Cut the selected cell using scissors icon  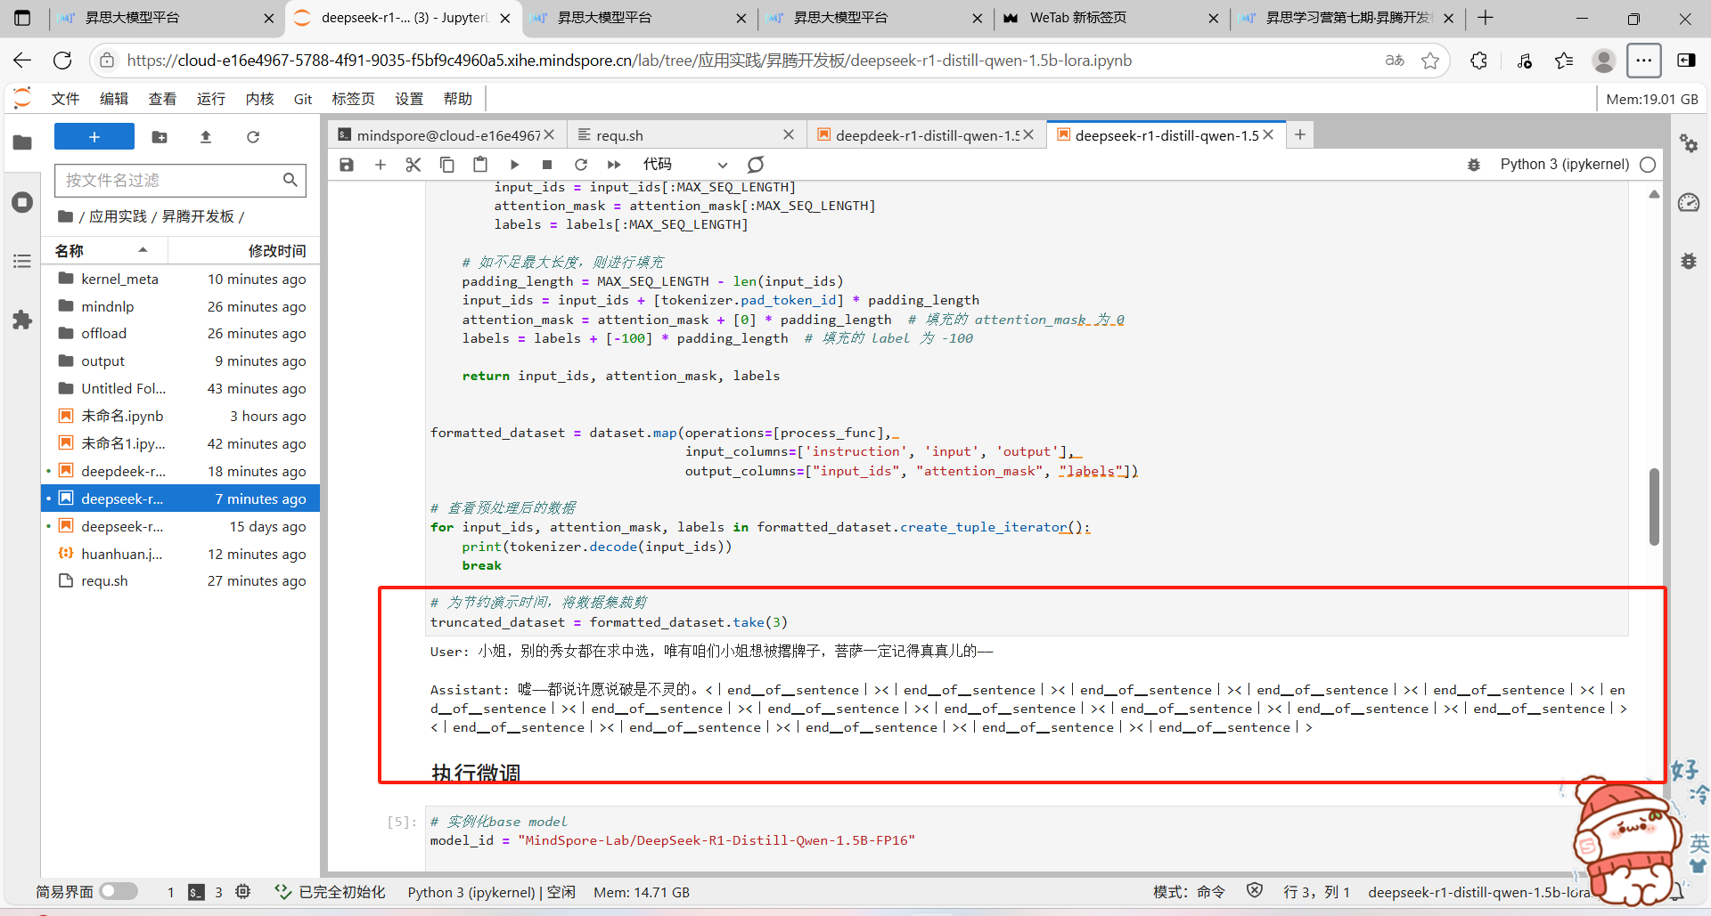(x=413, y=165)
